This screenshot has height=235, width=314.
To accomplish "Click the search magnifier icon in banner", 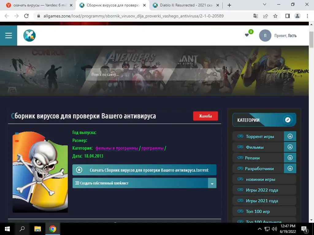I will tap(215, 75).
